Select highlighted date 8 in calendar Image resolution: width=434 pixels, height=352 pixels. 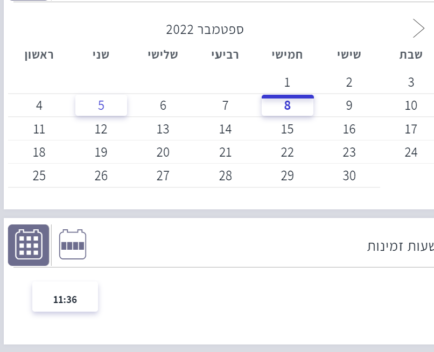coord(288,105)
